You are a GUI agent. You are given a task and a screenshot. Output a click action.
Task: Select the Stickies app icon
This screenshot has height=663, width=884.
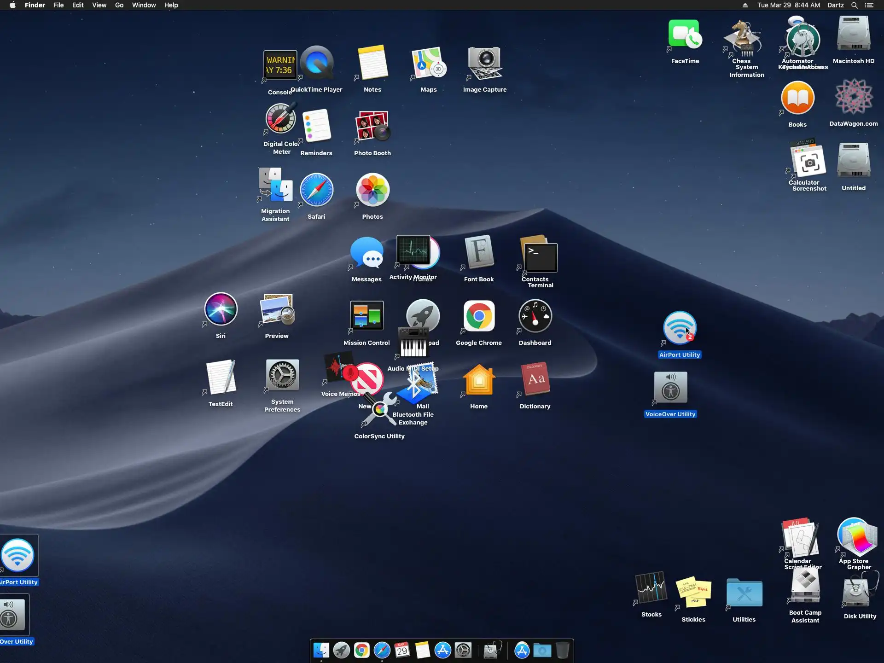[x=693, y=592]
